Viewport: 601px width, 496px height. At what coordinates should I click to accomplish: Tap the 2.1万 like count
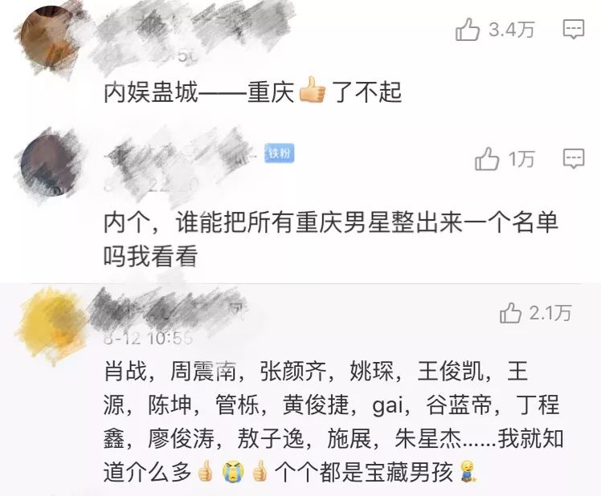coord(550,313)
